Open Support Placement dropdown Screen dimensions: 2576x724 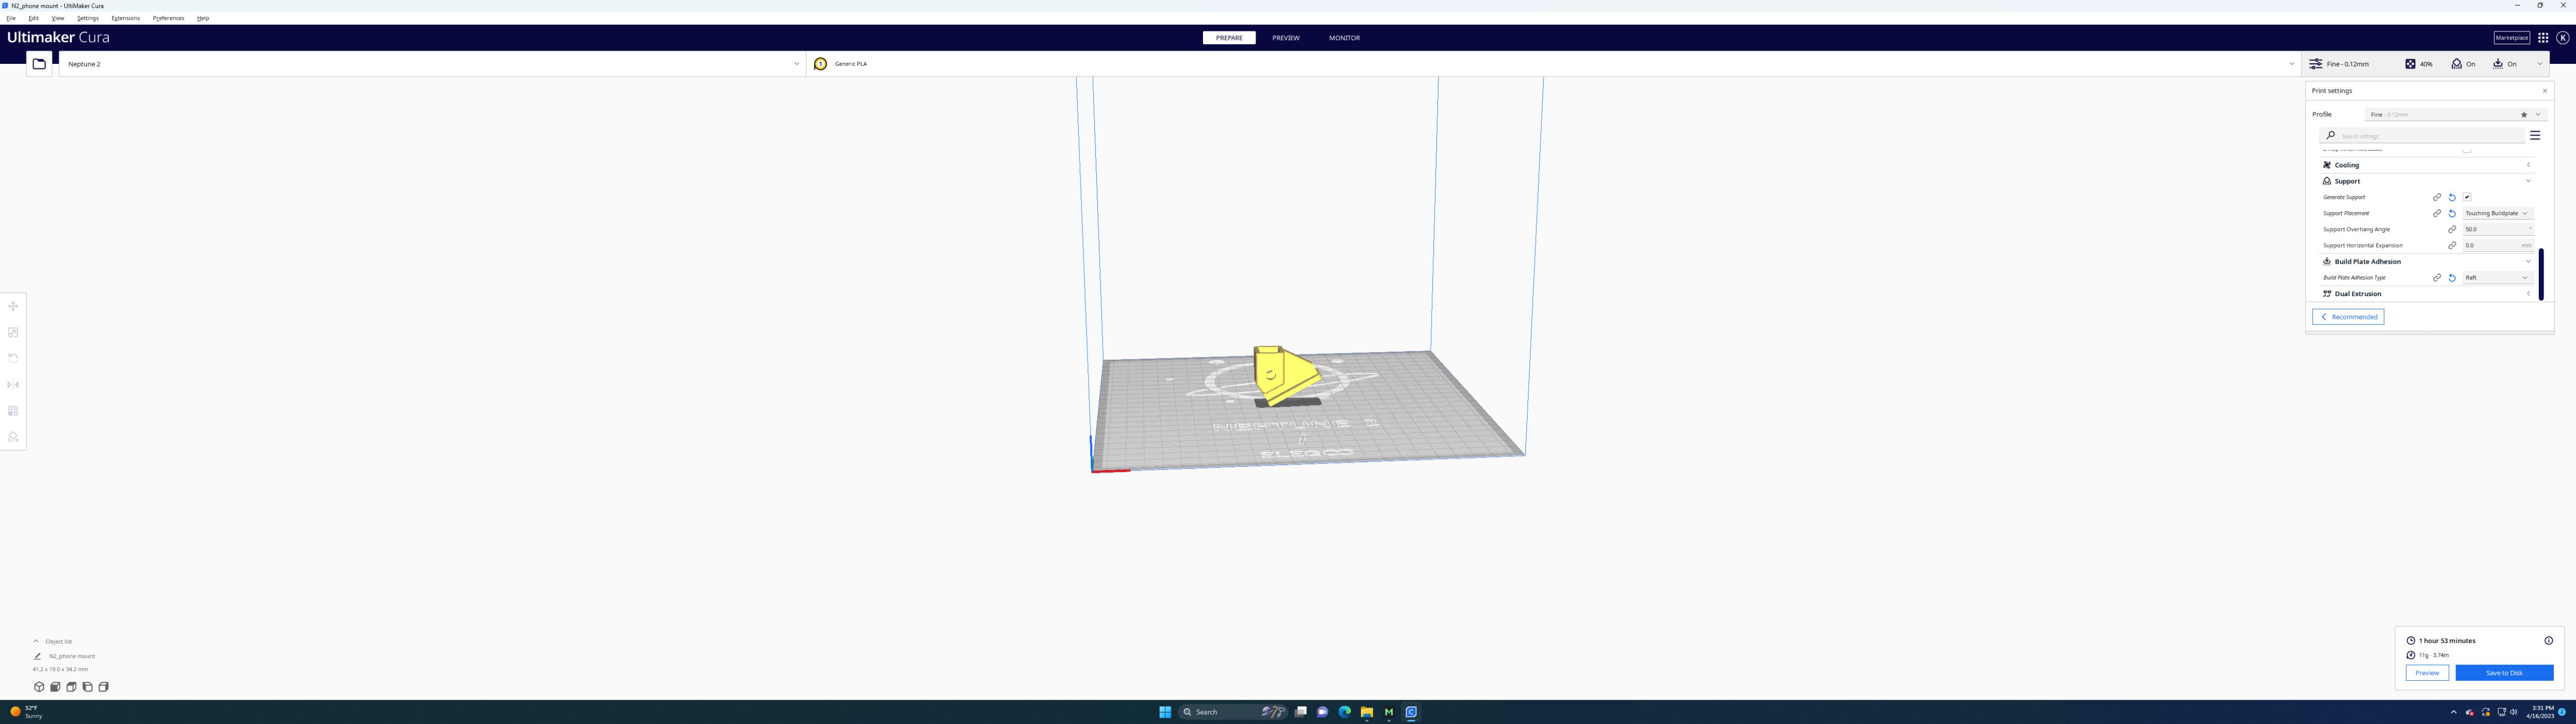tap(2497, 213)
